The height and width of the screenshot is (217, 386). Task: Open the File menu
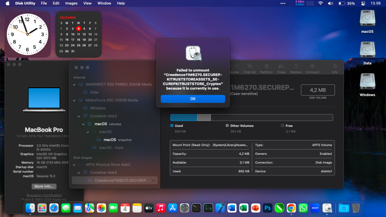coord(44,3)
